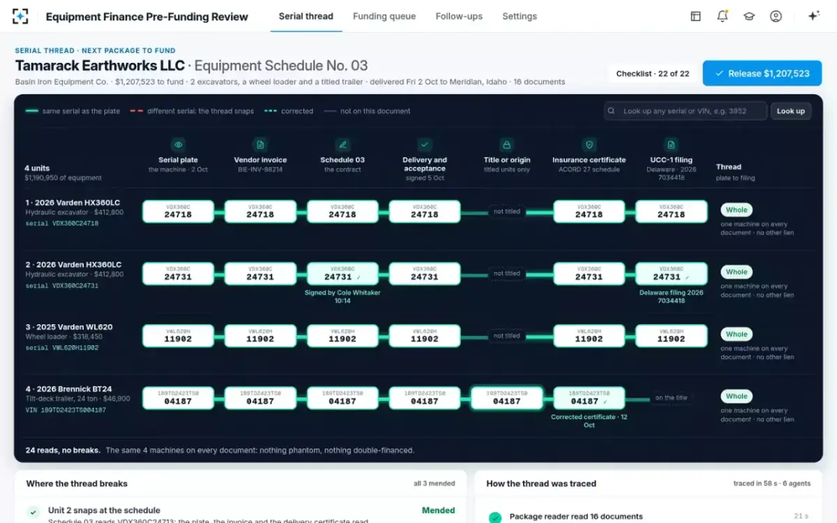Viewport: 837px width, 523px height.
Task: Open the user account icon
Action: [x=776, y=16]
